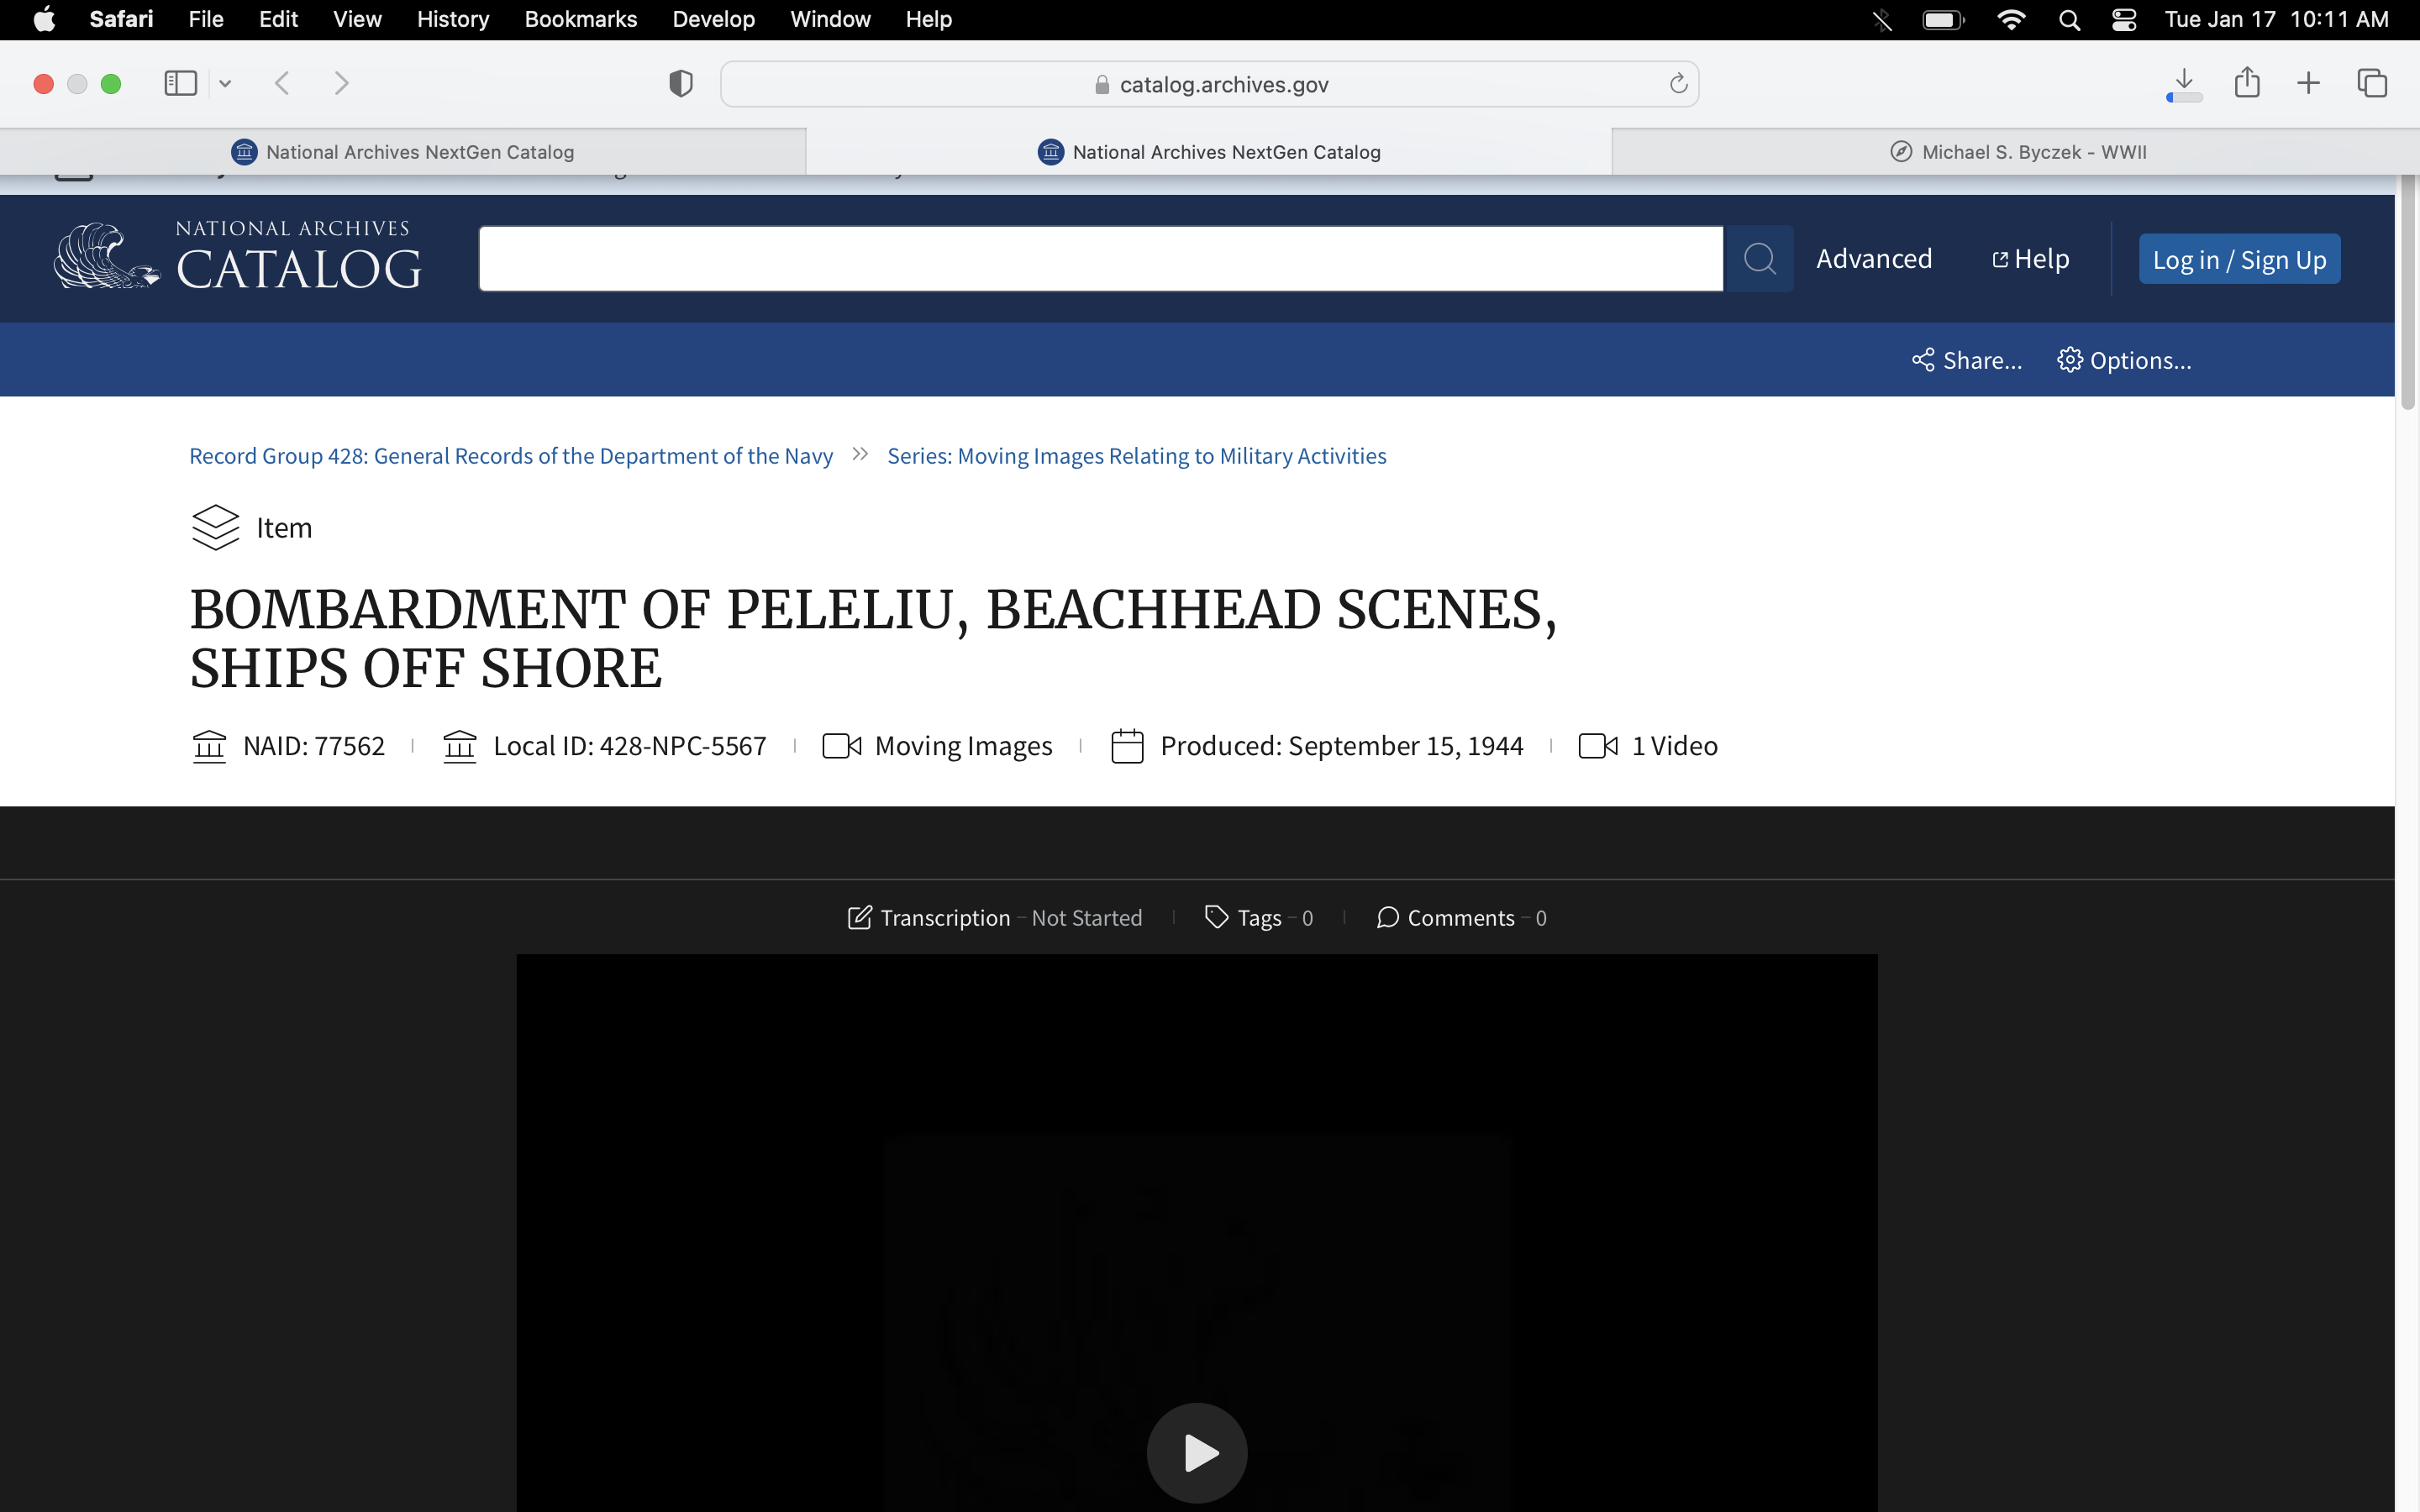Play the Peleliu bombardment video
This screenshot has height=1512, width=2420.
click(x=1197, y=1452)
